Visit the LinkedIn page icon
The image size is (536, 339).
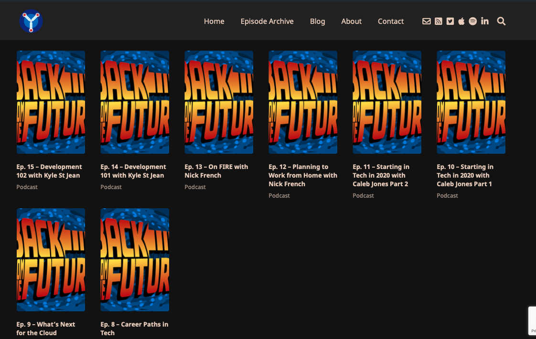point(484,21)
